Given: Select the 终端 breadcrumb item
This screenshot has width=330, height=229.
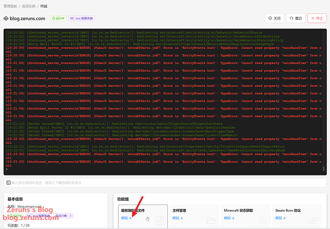Looking at the screenshot, I should coord(44,6).
